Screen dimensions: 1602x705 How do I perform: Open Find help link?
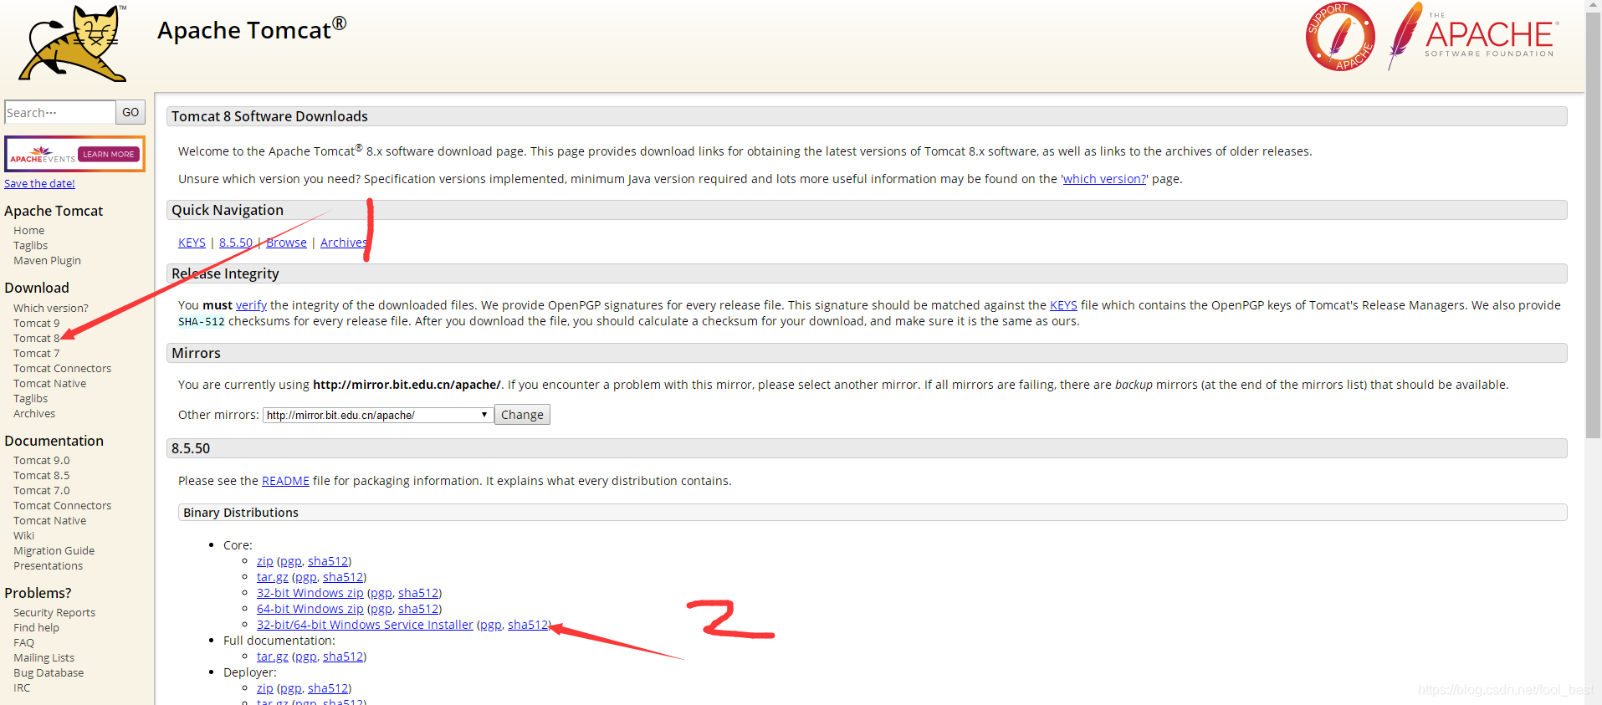(x=36, y=627)
